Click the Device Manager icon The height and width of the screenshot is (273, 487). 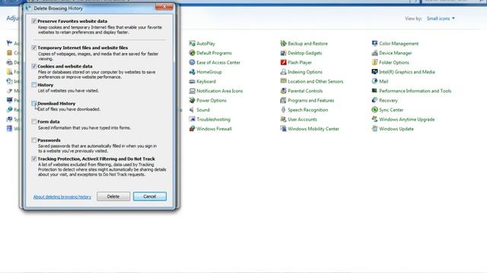[x=374, y=53]
